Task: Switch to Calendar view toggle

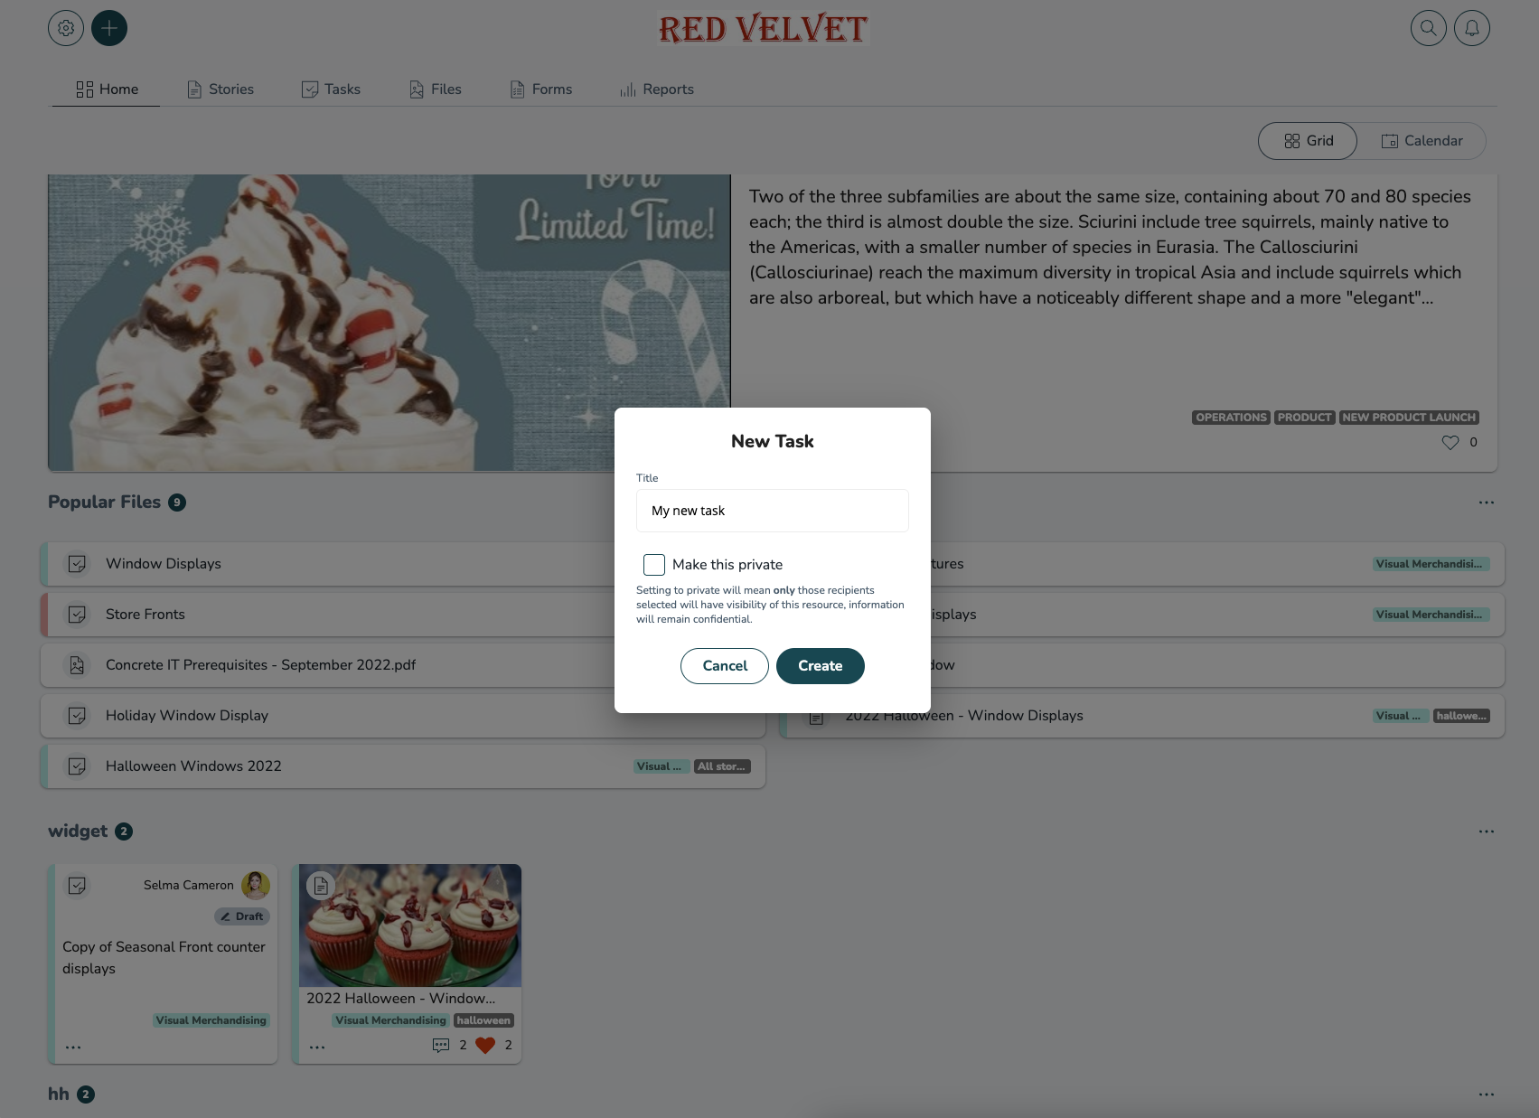Action: coord(1422,141)
